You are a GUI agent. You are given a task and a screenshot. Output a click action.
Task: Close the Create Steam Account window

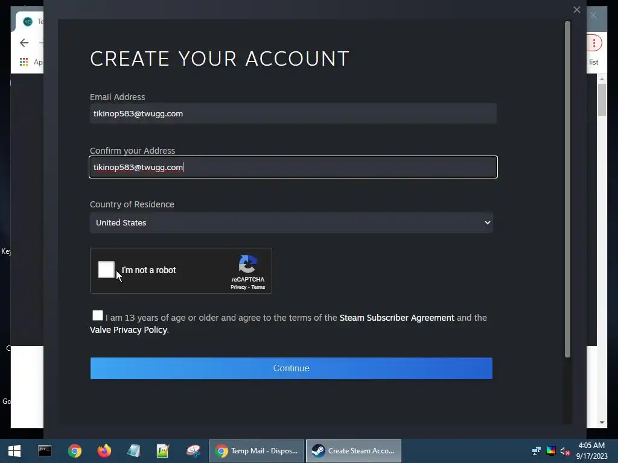click(576, 10)
